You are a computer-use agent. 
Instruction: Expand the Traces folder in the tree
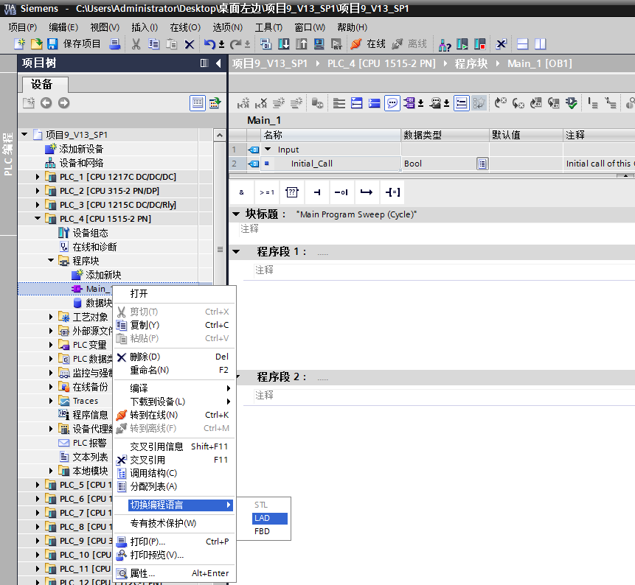click(51, 401)
